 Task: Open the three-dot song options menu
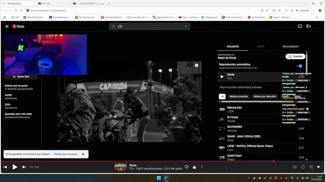click(202, 167)
